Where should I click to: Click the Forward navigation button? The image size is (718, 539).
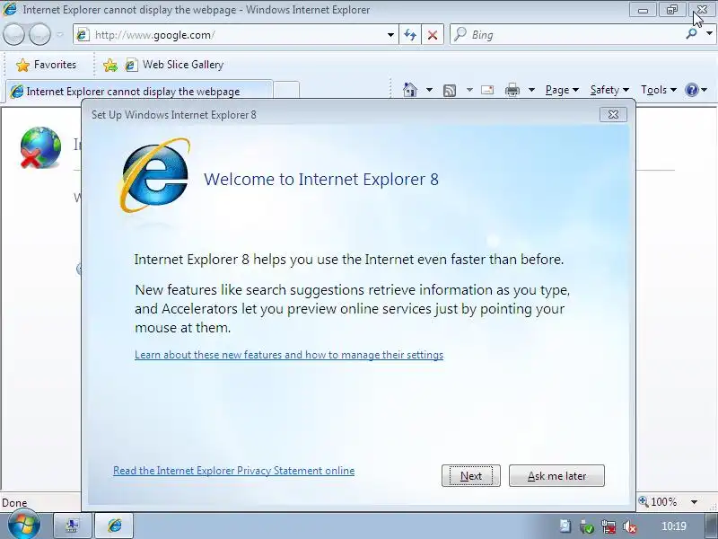click(x=39, y=34)
